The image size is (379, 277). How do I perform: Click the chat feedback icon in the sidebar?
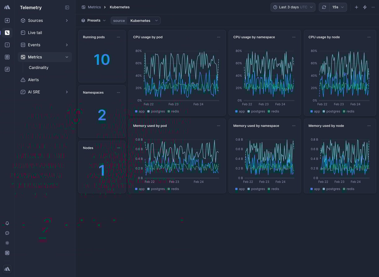[7, 233]
